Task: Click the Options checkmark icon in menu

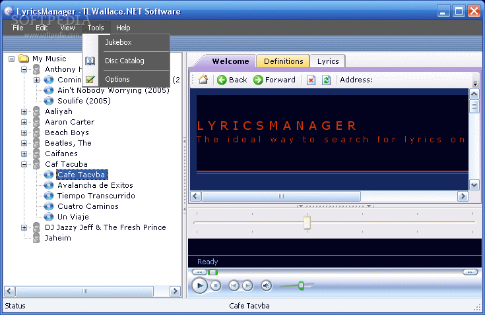Action: pyautogui.click(x=90, y=79)
